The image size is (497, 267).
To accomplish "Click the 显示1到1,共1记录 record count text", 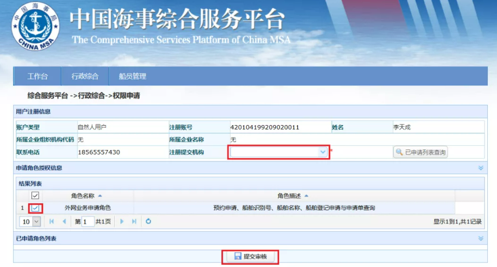I will 457,222.
